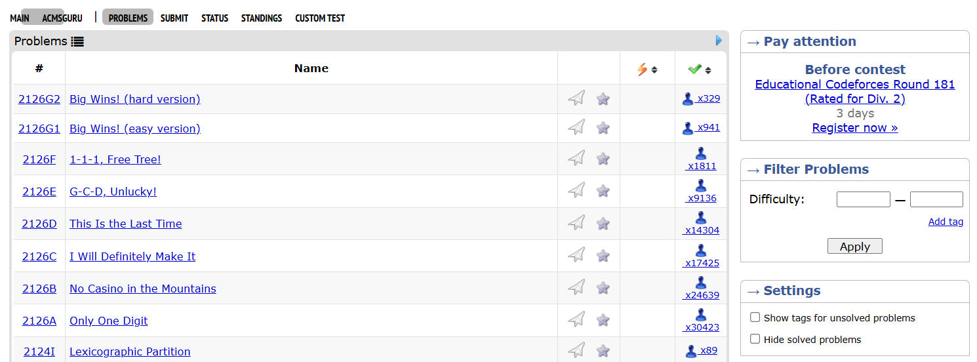Add Only One Digit to favorites

(x=603, y=320)
